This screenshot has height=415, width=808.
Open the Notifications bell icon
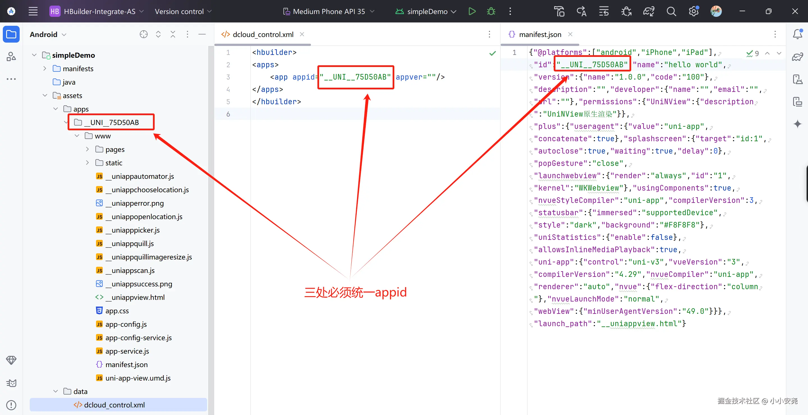tap(797, 34)
